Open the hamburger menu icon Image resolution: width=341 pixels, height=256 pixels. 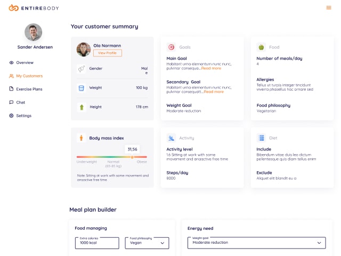coord(329,8)
